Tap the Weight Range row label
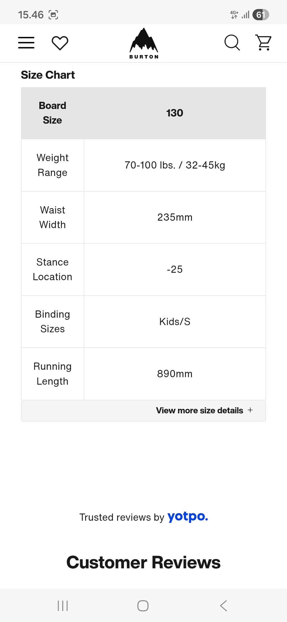The height and width of the screenshot is (622, 287). (x=52, y=165)
